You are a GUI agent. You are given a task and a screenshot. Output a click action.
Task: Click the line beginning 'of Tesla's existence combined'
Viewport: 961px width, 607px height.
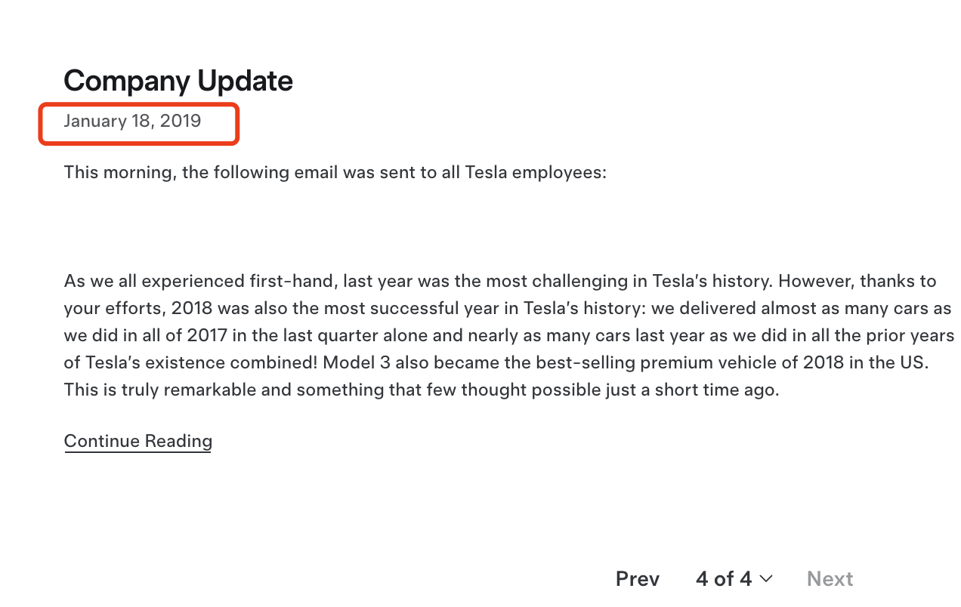[x=496, y=362]
